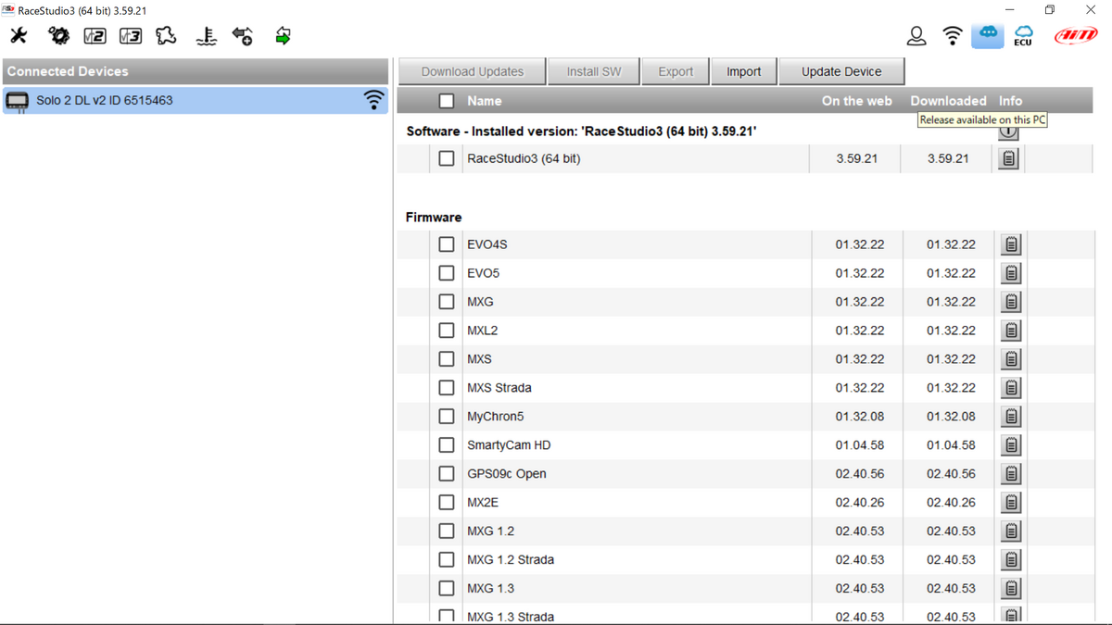Open the green arrow download icon
The image size is (1112, 625).
[283, 35]
